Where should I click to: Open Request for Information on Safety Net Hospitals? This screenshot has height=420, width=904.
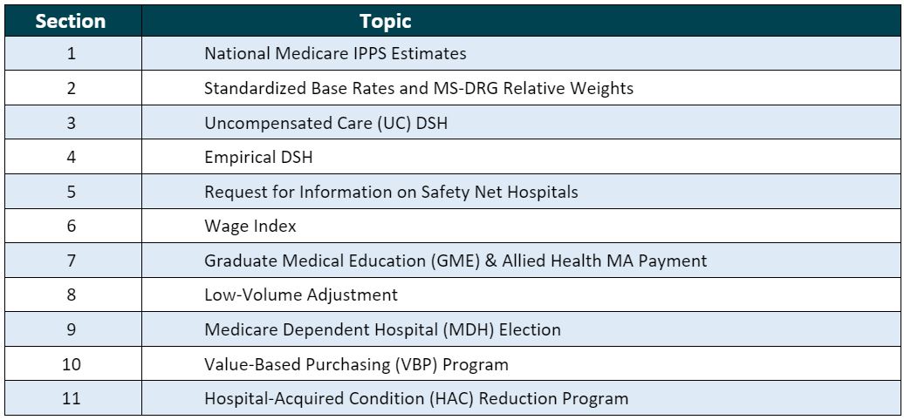391,192
